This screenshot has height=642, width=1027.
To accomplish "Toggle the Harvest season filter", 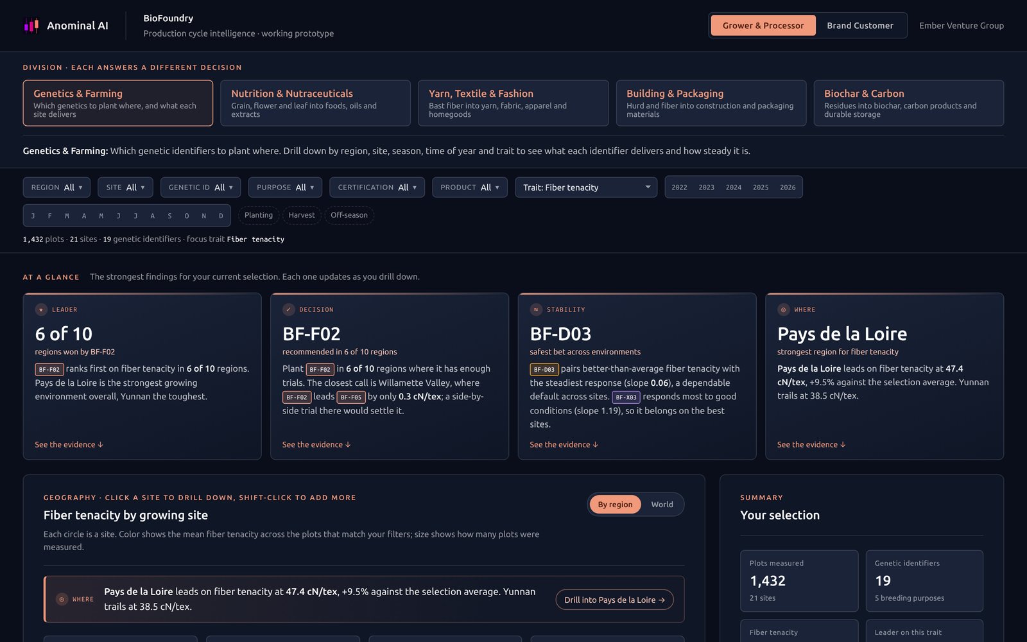I will [x=302, y=215].
